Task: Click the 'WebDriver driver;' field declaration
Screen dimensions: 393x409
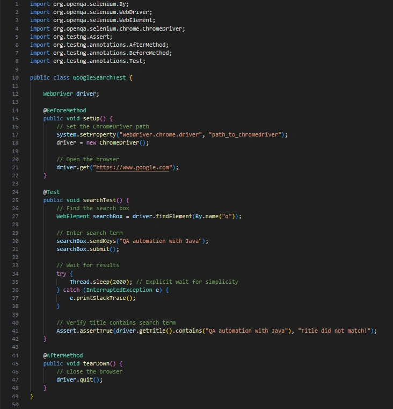Action: click(71, 94)
